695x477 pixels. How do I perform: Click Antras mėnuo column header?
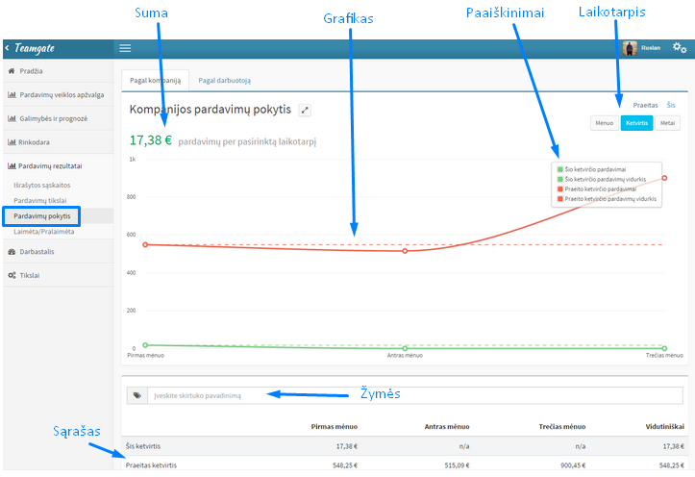coord(447,426)
